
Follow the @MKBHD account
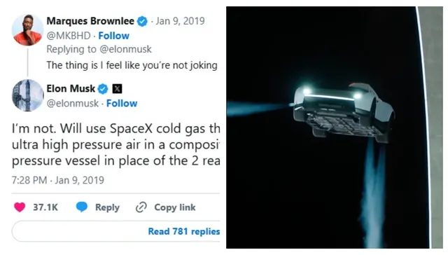[x=113, y=36]
